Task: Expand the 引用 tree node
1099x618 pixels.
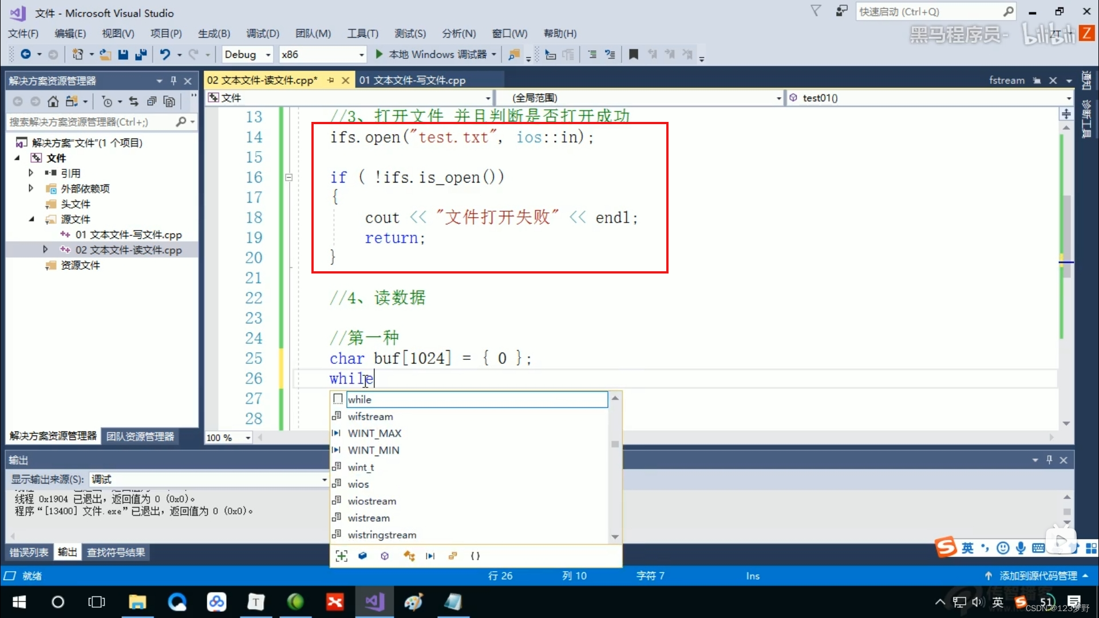Action: pyautogui.click(x=31, y=173)
